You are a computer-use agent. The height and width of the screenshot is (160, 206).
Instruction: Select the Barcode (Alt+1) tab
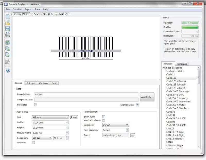(21, 14)
